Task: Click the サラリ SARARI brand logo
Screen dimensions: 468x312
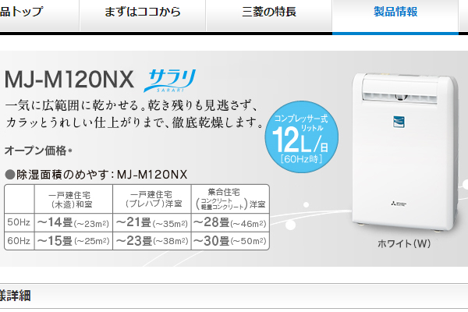Action: point(170,80)
